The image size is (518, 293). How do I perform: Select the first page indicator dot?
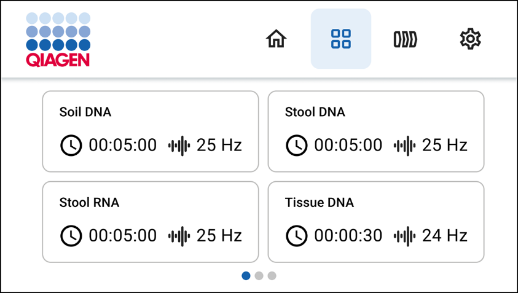pos(246,276)
